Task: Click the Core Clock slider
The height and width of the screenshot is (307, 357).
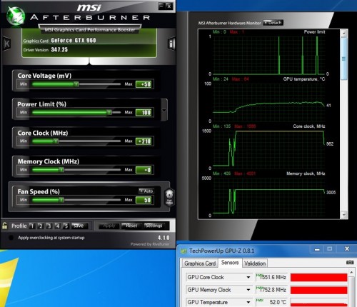Action: pos(76,141)
